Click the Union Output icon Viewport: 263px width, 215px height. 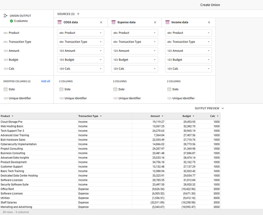(x=5, y=16)
